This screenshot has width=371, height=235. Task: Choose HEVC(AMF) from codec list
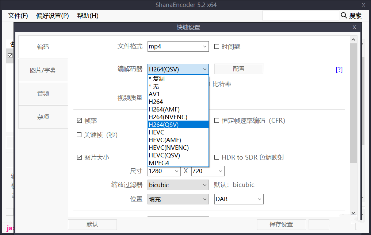178,140
